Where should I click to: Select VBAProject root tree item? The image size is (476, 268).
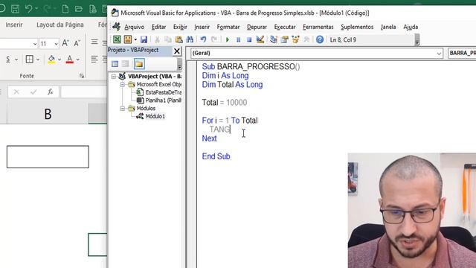(x=155, y=76)
